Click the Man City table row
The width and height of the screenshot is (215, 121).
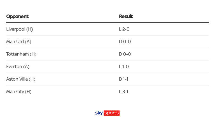tap(107, 92)
